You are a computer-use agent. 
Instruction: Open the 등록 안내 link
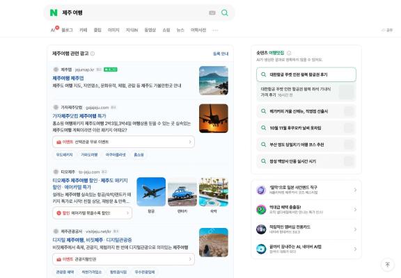pyautogui.click(x=221, y=54)
